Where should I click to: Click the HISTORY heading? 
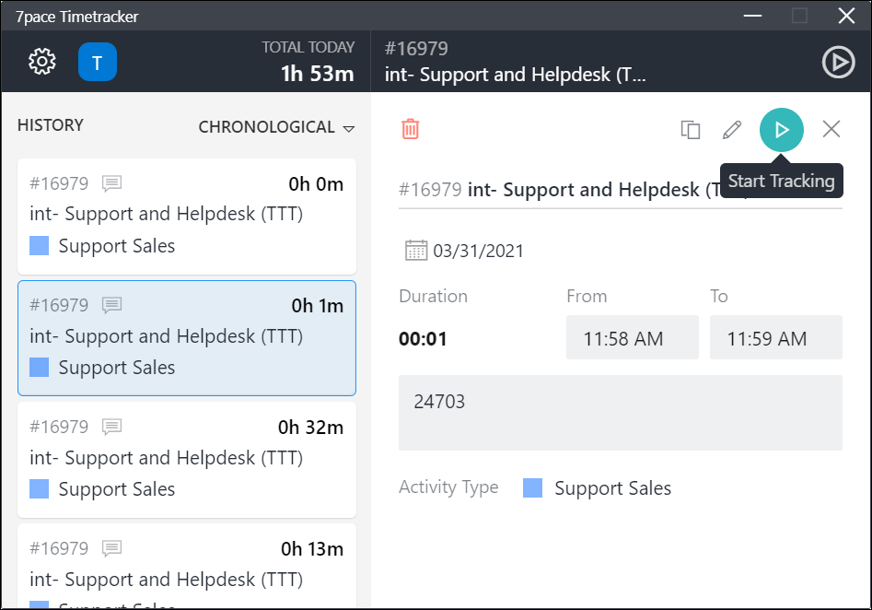[51, 125]
